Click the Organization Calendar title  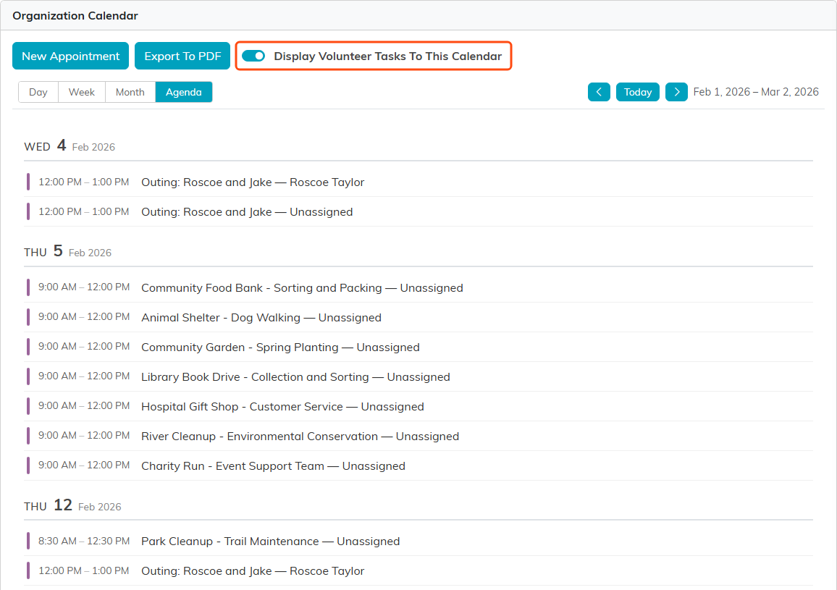point(75,15)
